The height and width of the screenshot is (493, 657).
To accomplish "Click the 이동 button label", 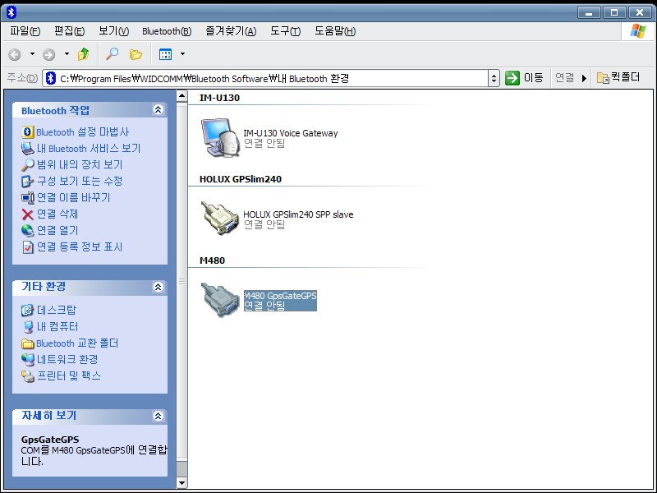I will point(533,77).
